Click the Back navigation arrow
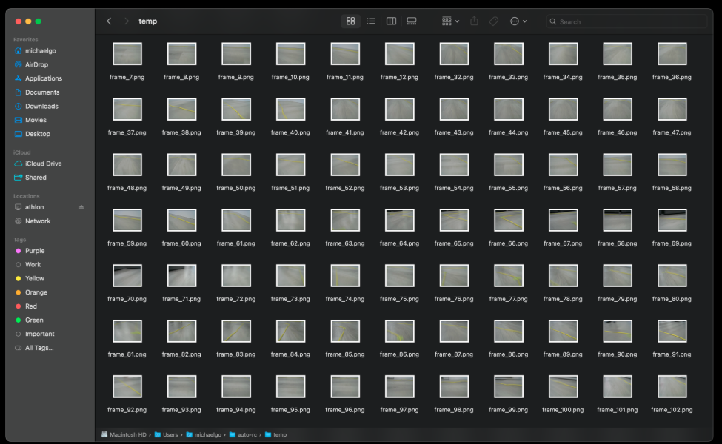The width and height of the screenshot is (722, 444). [x=109, y=21]
